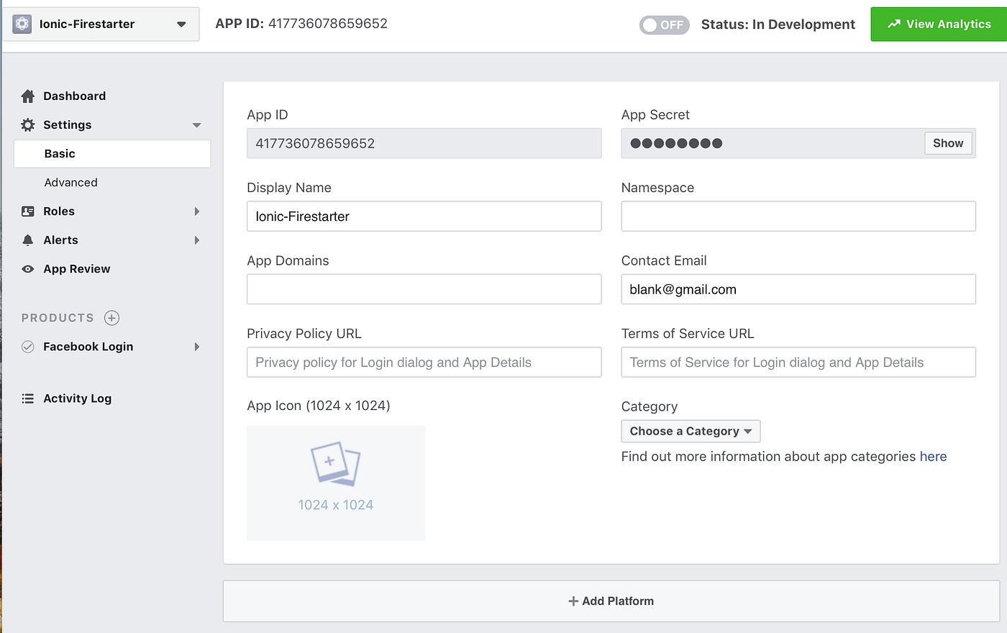Click Show to reveal the App Secret

coord(947,143)
